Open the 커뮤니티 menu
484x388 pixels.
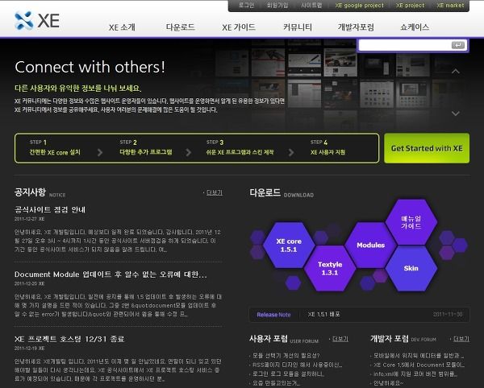298,27
